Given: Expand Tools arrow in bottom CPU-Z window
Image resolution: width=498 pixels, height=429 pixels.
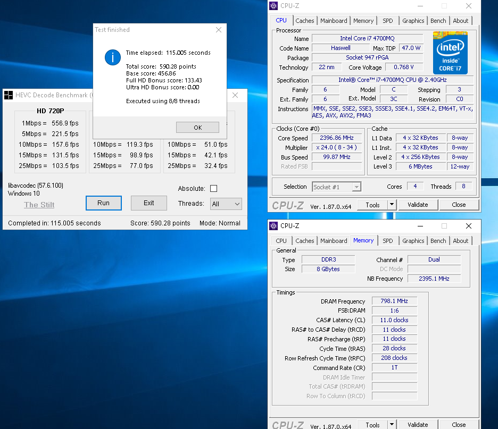Looking at the screenshot, I should pyautogui.click(x=392, y=425).
